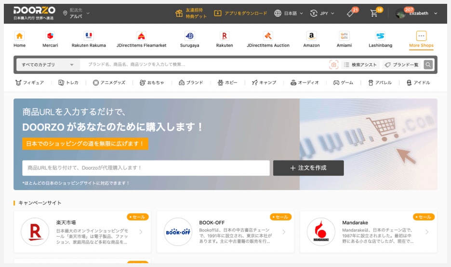The image size is (451, 267).
Task: Open the Home shop icon
Action: (x=19, y=36)
